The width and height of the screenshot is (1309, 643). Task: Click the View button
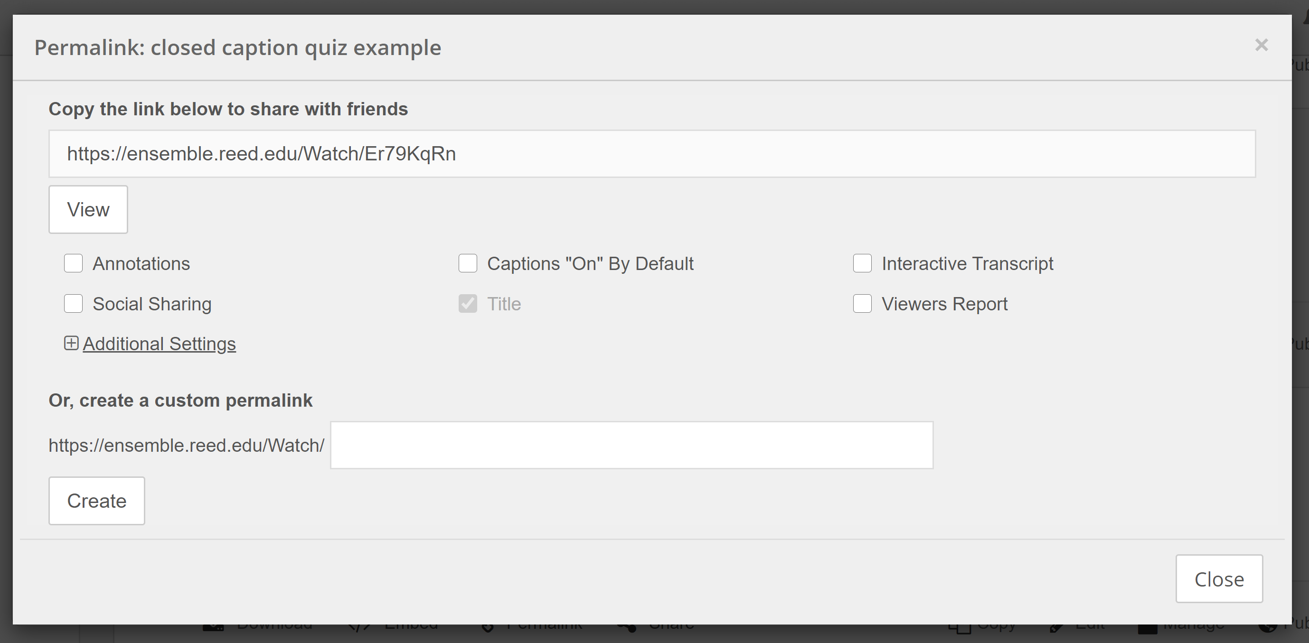point(88,209)
